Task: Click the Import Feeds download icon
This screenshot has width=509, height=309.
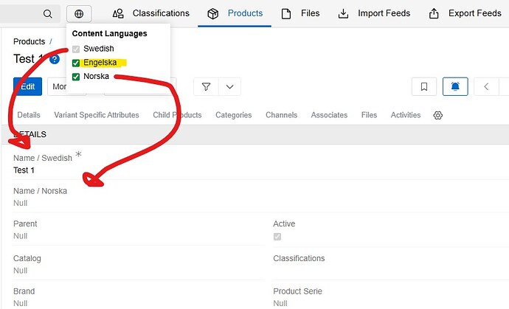Action: pyautogui.click(x=343, y=13)
